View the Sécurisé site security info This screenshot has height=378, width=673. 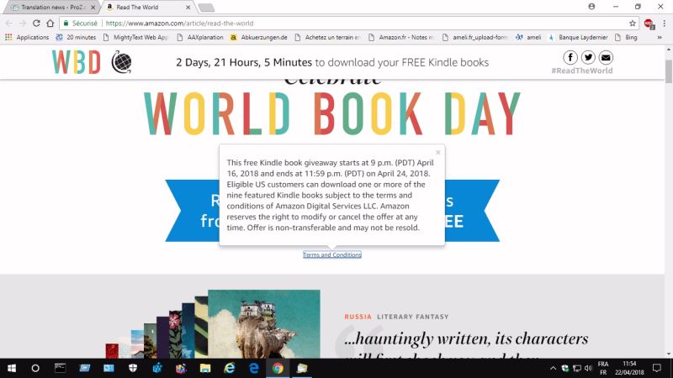pos(80,24)
